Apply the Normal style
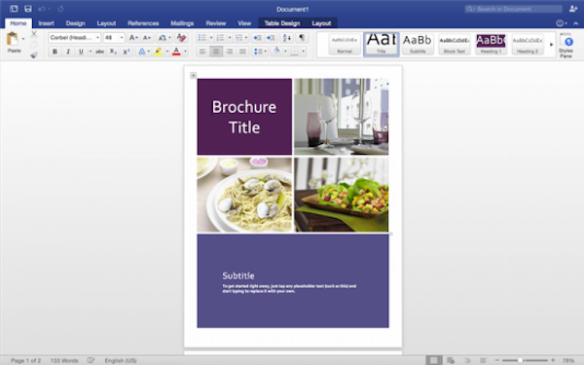The width and height of the screenshot is (584, 365). click(345, 45)
